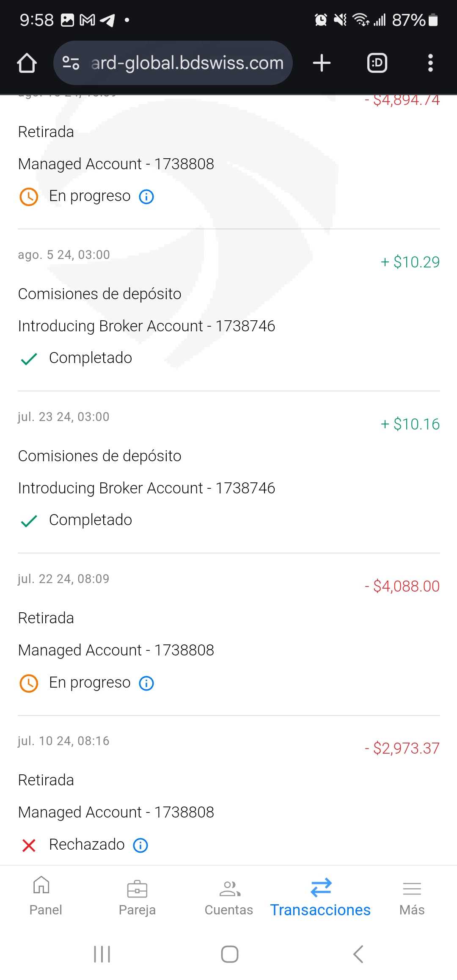Switch to the Cuentas tab
Viewport: 457px width, 980px height.
[228, 896]
